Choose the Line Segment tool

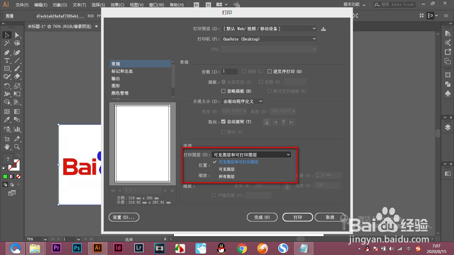17,60
